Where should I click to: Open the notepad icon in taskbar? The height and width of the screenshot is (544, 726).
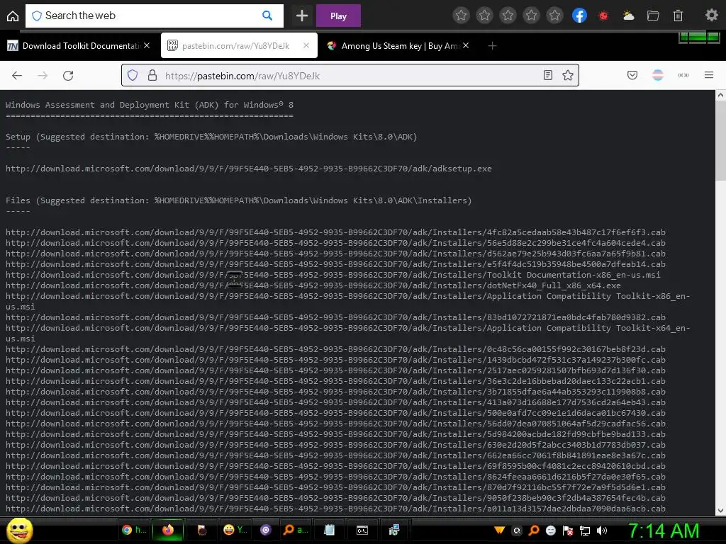pos(329,530)
